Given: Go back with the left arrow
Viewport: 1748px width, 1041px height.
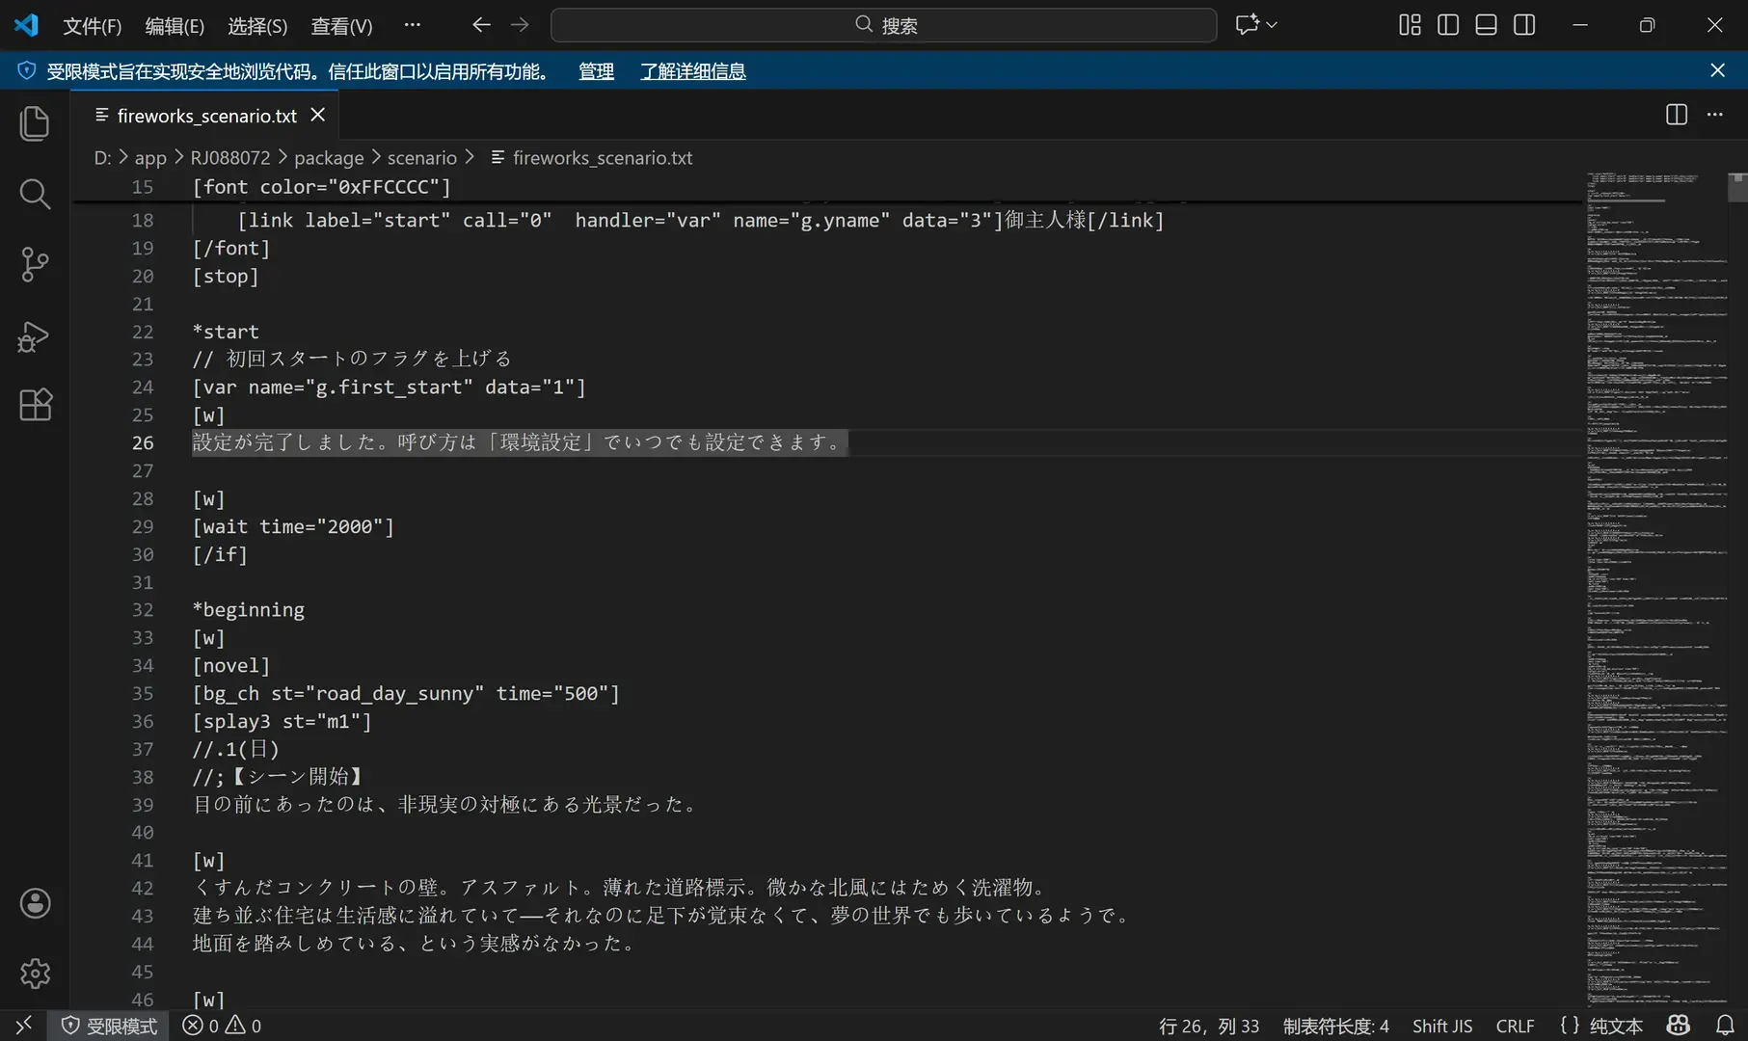Looking at the screenshot, I should pos(481,25).
